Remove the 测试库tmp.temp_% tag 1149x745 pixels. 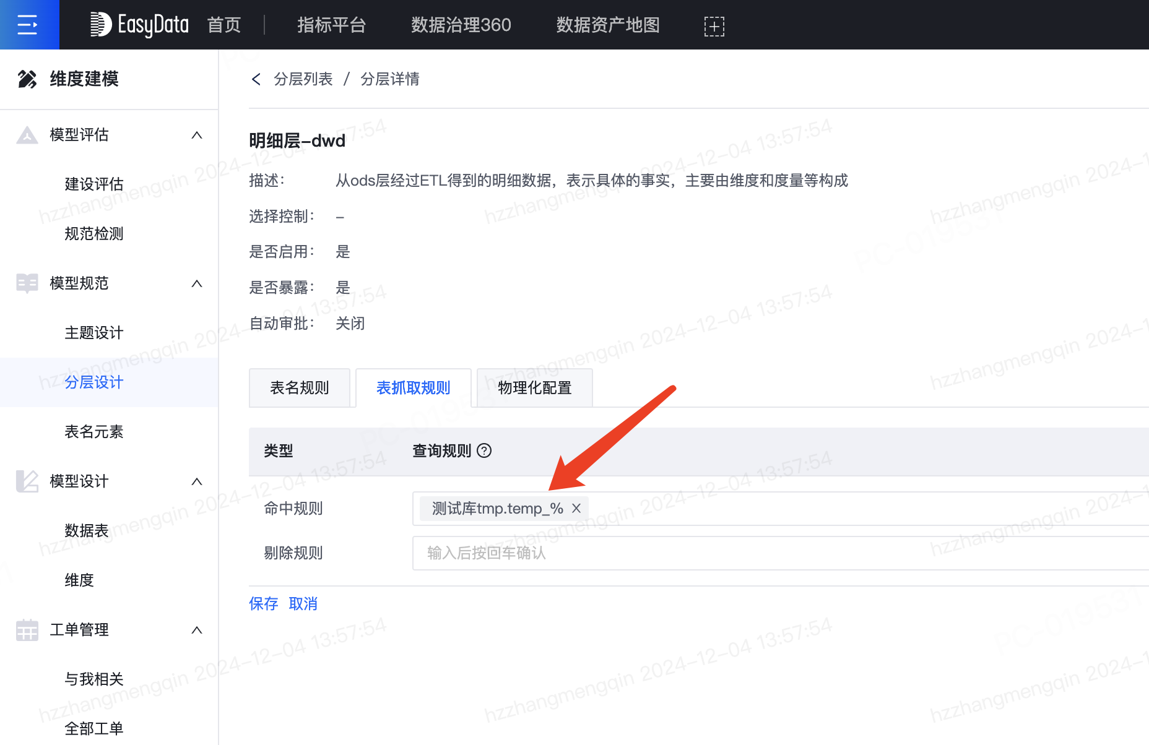tap(576, 508)
